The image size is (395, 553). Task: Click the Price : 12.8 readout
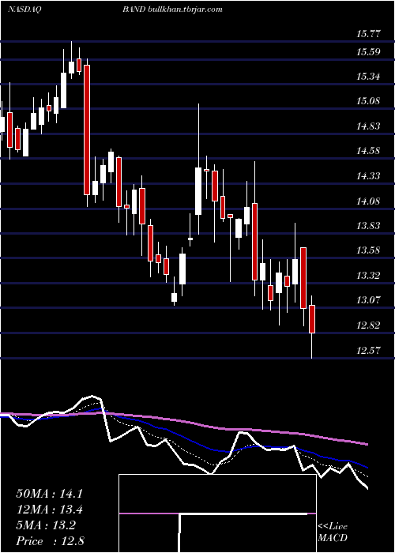(50, 541)
